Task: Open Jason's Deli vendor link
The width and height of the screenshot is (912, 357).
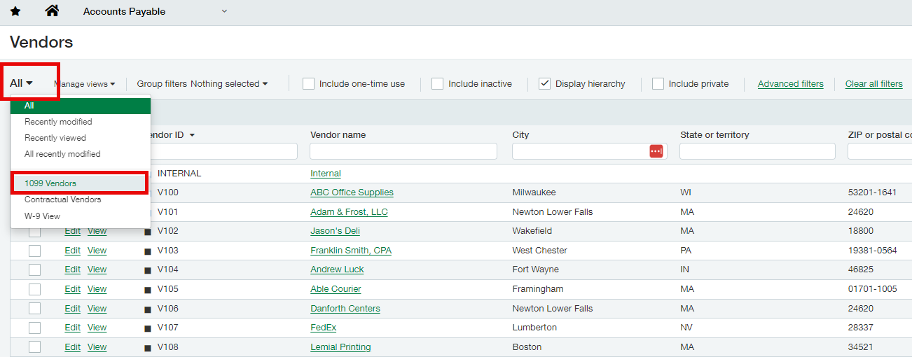Action: point(335,231)
